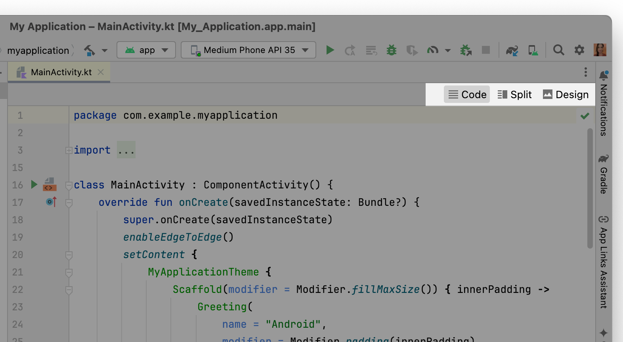Open settings with the gear icon

click(x=579, y=50)
